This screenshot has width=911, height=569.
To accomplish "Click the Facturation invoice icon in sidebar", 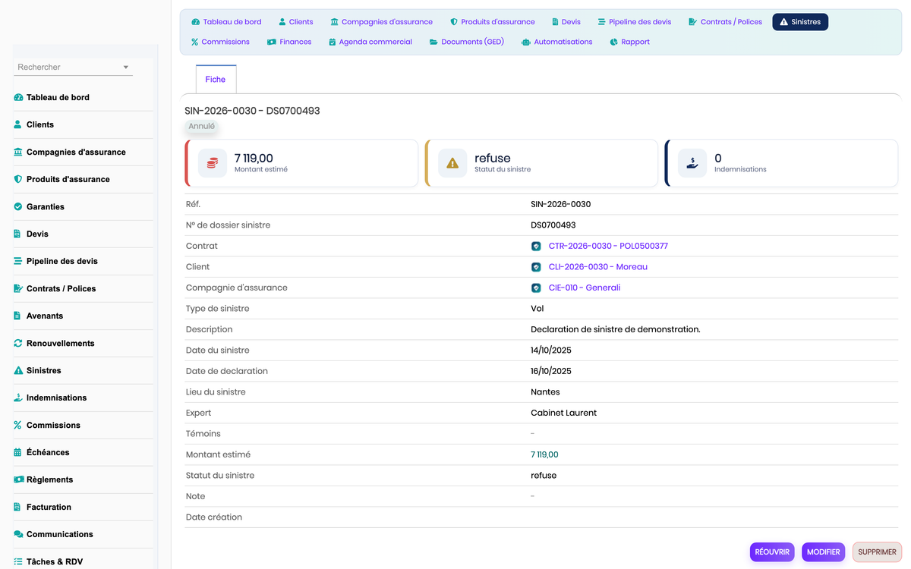I will (x=18, y=507).
